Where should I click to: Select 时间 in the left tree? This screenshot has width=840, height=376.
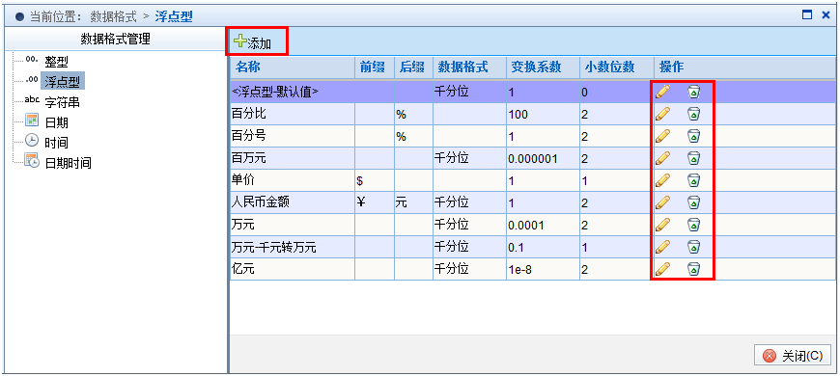[x=56, y=143]
